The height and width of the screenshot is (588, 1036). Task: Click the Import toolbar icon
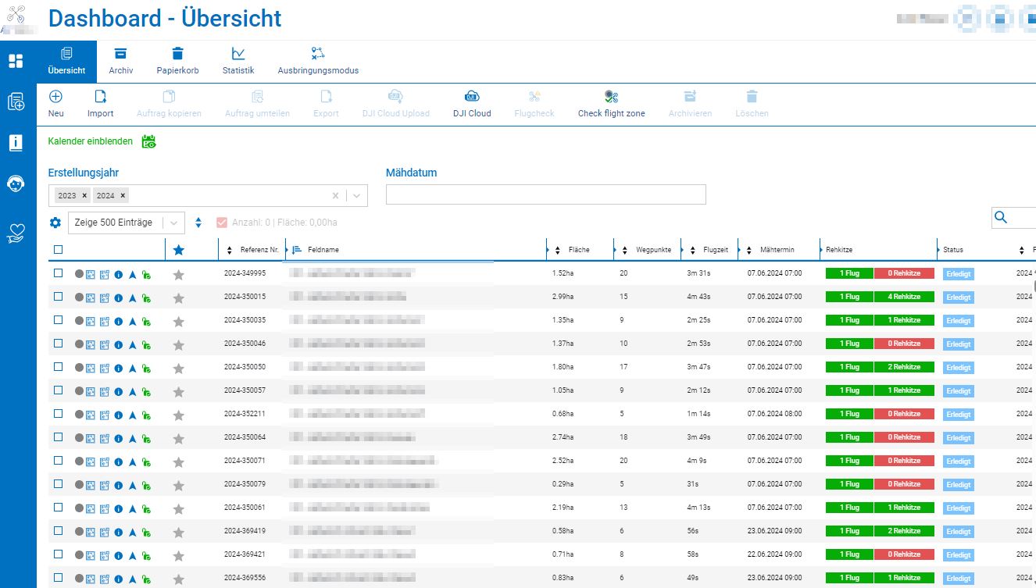pyautogui.click(x=100, y=97)
